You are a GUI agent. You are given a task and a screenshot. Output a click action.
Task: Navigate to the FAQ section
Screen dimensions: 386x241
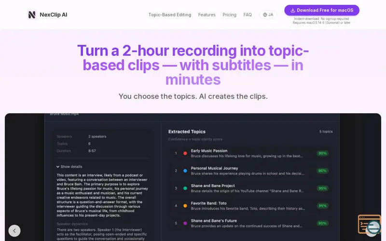pyautogui.click(x=248, y=15)
